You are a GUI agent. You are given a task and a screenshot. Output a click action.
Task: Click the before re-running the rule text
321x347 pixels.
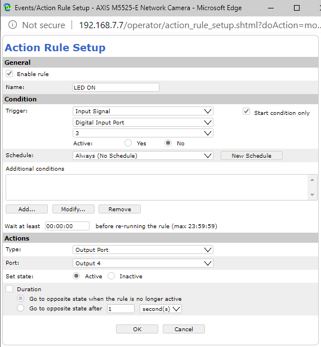156,226
